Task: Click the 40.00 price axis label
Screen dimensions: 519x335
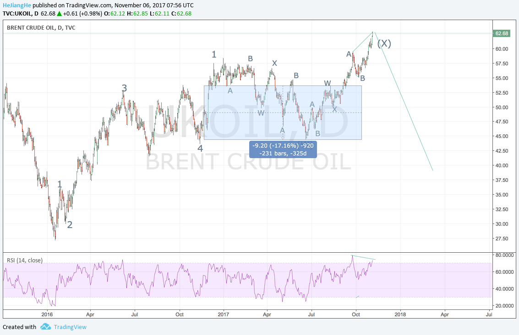Action: point(502,165)
